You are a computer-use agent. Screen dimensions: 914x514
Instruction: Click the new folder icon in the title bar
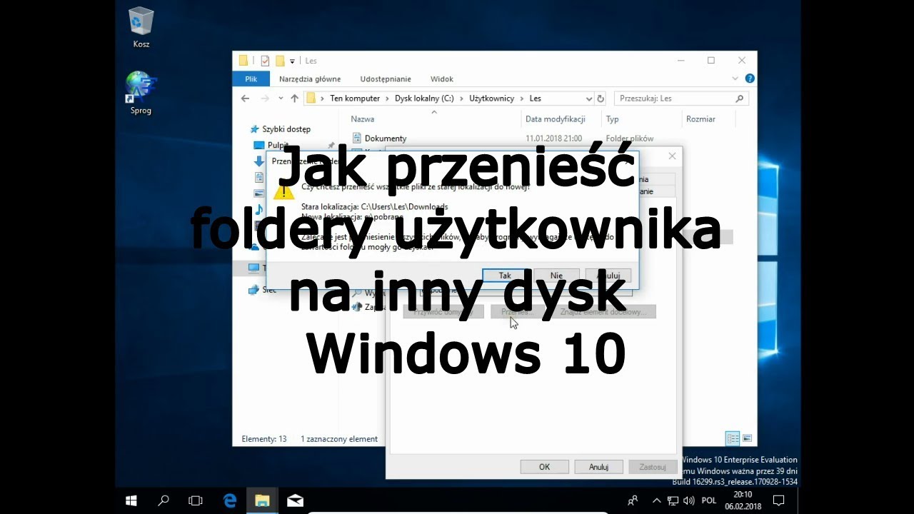280,61
